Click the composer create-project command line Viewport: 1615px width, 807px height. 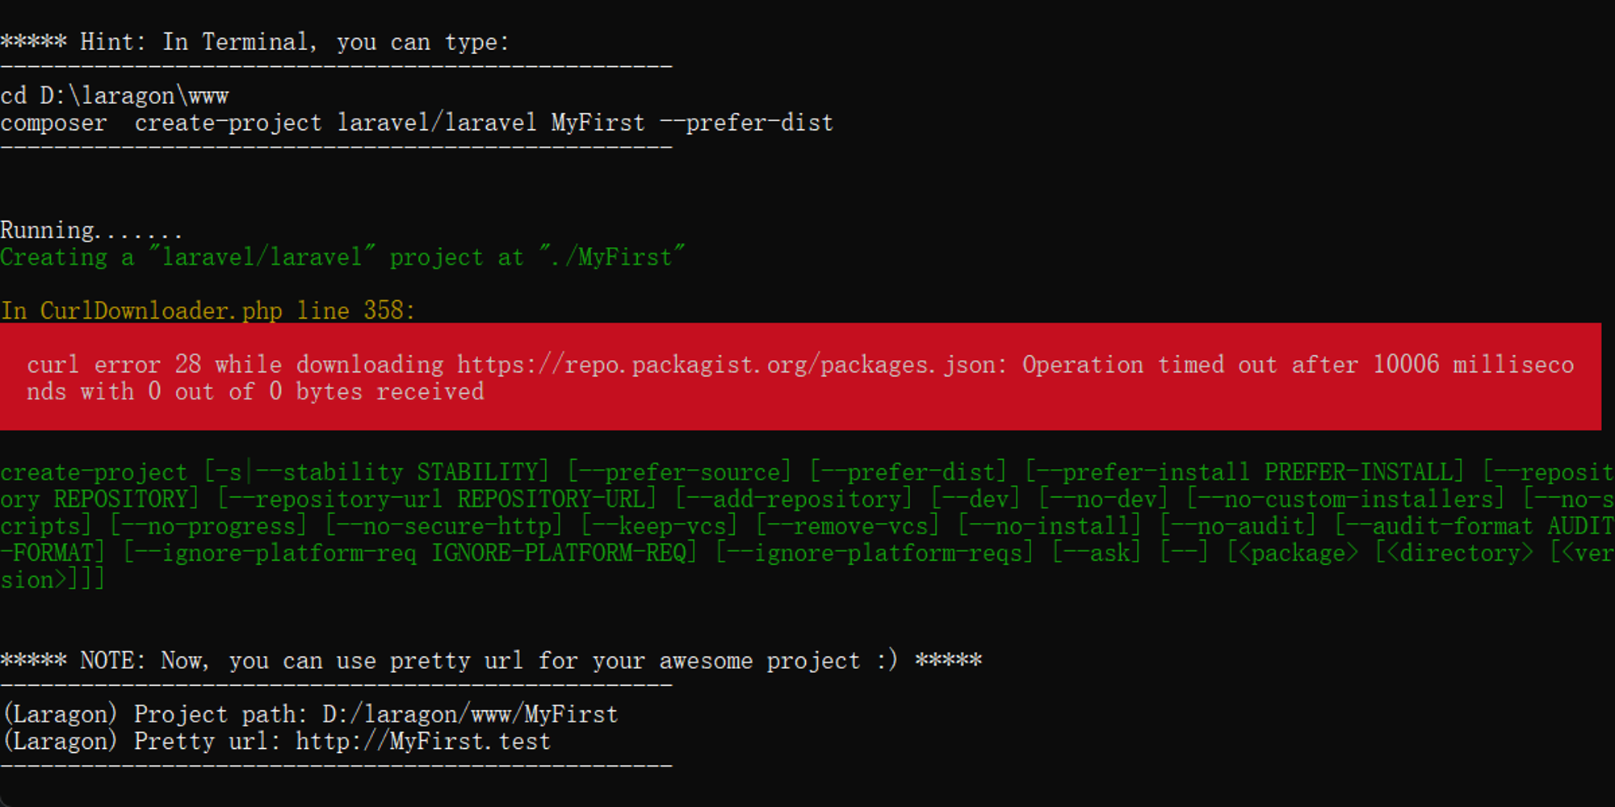click(417, 123)
